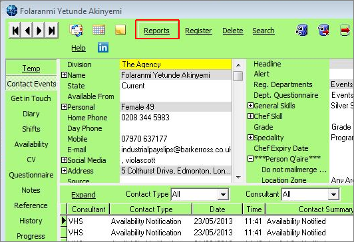Click the details panel scrollbar thumb
354x242 pixels.
[238, 76]
